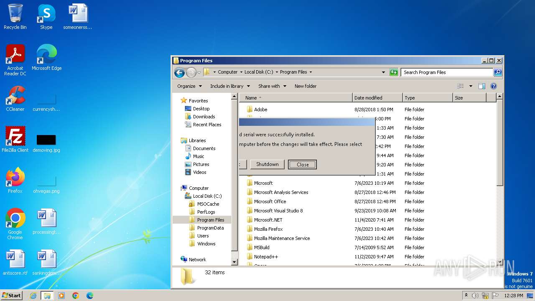535x301 pixels.
Task: Open the Microsoft Edge desktop shortcut
Action: [x=46, y=57]
